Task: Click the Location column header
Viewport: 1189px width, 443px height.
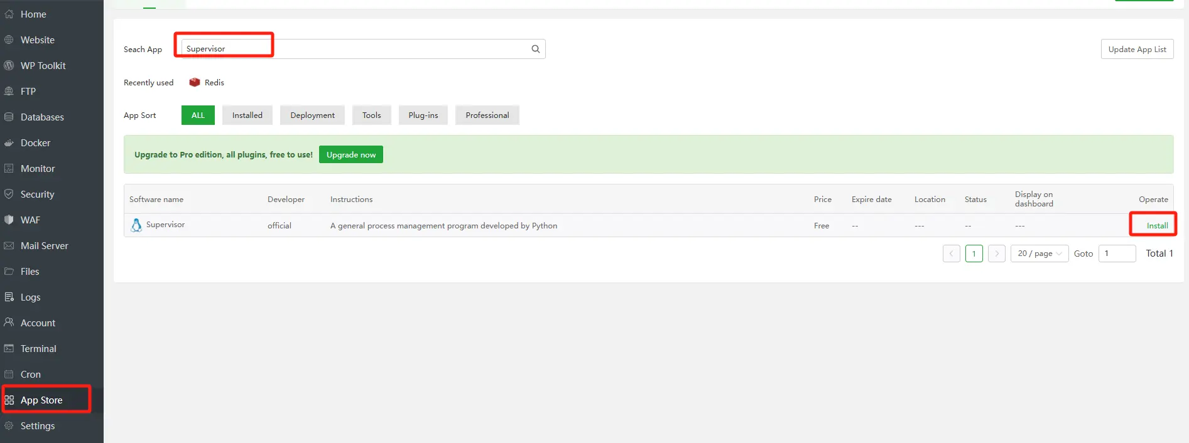Action: tap(930, 200)
